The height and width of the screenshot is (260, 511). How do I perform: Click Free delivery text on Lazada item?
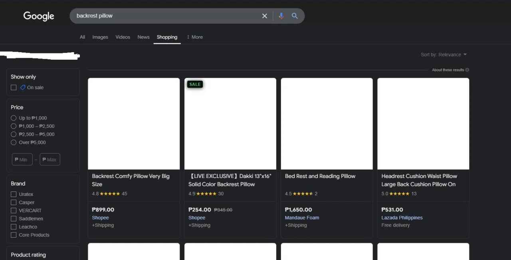point(396,225)
